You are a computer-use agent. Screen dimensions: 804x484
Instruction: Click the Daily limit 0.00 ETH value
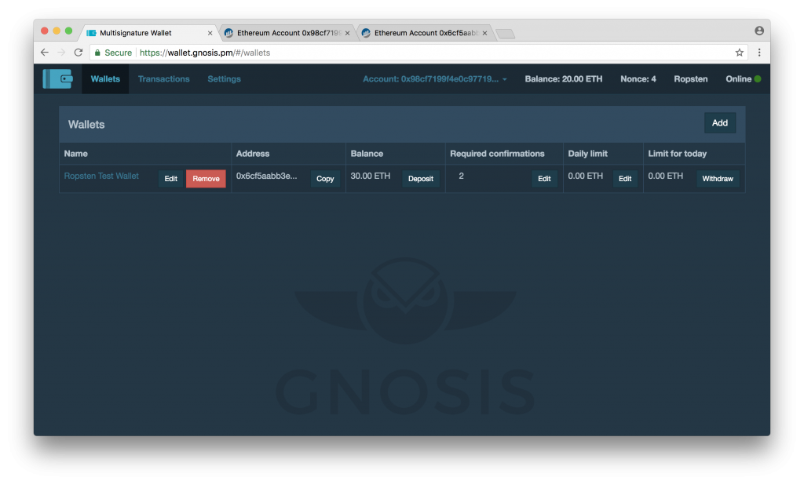(586, 176)
